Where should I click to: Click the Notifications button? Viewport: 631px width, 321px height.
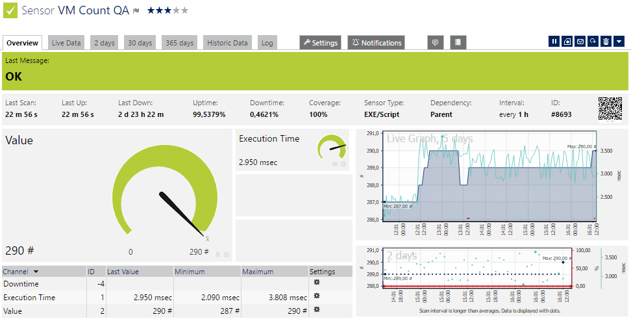click(x=376, y=43)
